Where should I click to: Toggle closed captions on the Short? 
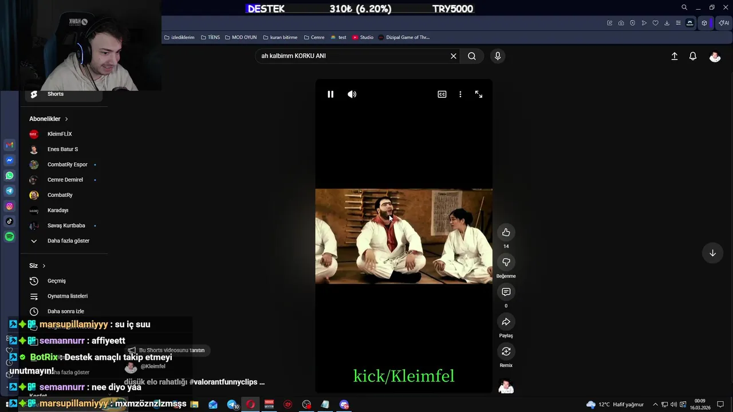tap(442, 94)
